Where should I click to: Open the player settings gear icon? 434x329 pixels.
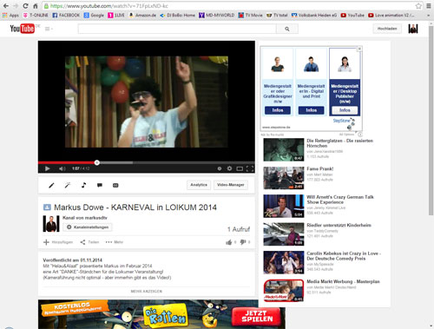pyautogui.click(x=229, y=168)
